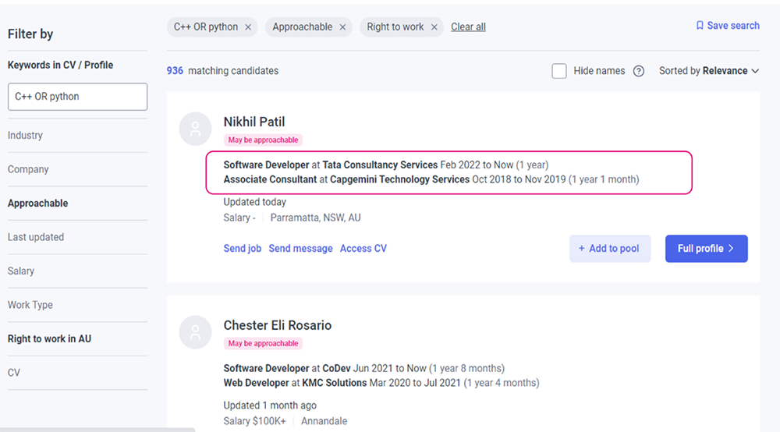The image size is (780, 432).
Task: Remove the C++ OR python filter chip
Action: 248,27
